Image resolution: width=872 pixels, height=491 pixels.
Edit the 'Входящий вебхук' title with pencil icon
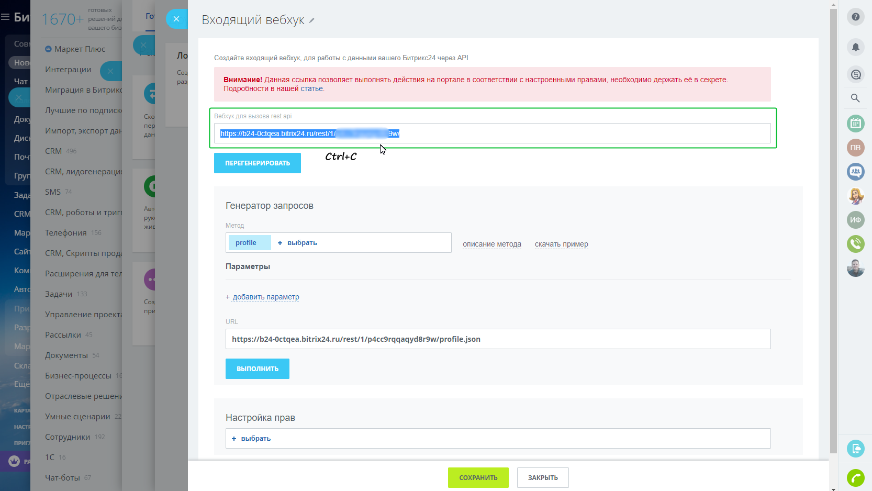tap(312, 20)
